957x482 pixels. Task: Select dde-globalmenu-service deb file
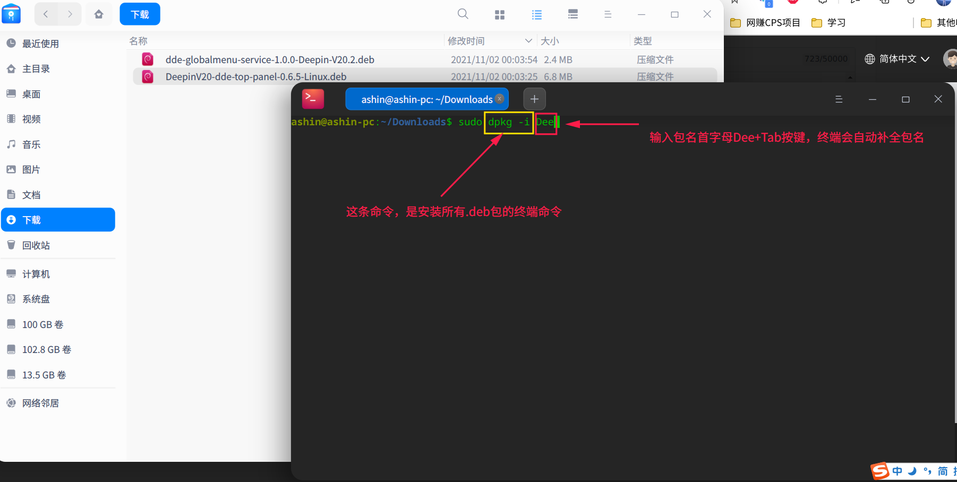click(x=425, y=59)
